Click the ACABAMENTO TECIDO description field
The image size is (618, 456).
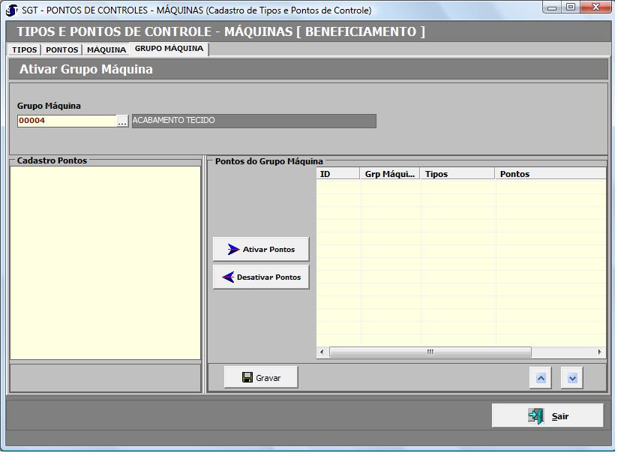pyautogui.click(x=253, y=121)
